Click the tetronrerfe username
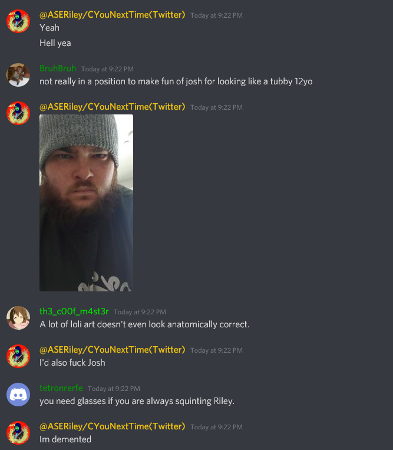 tap(61, 388)
